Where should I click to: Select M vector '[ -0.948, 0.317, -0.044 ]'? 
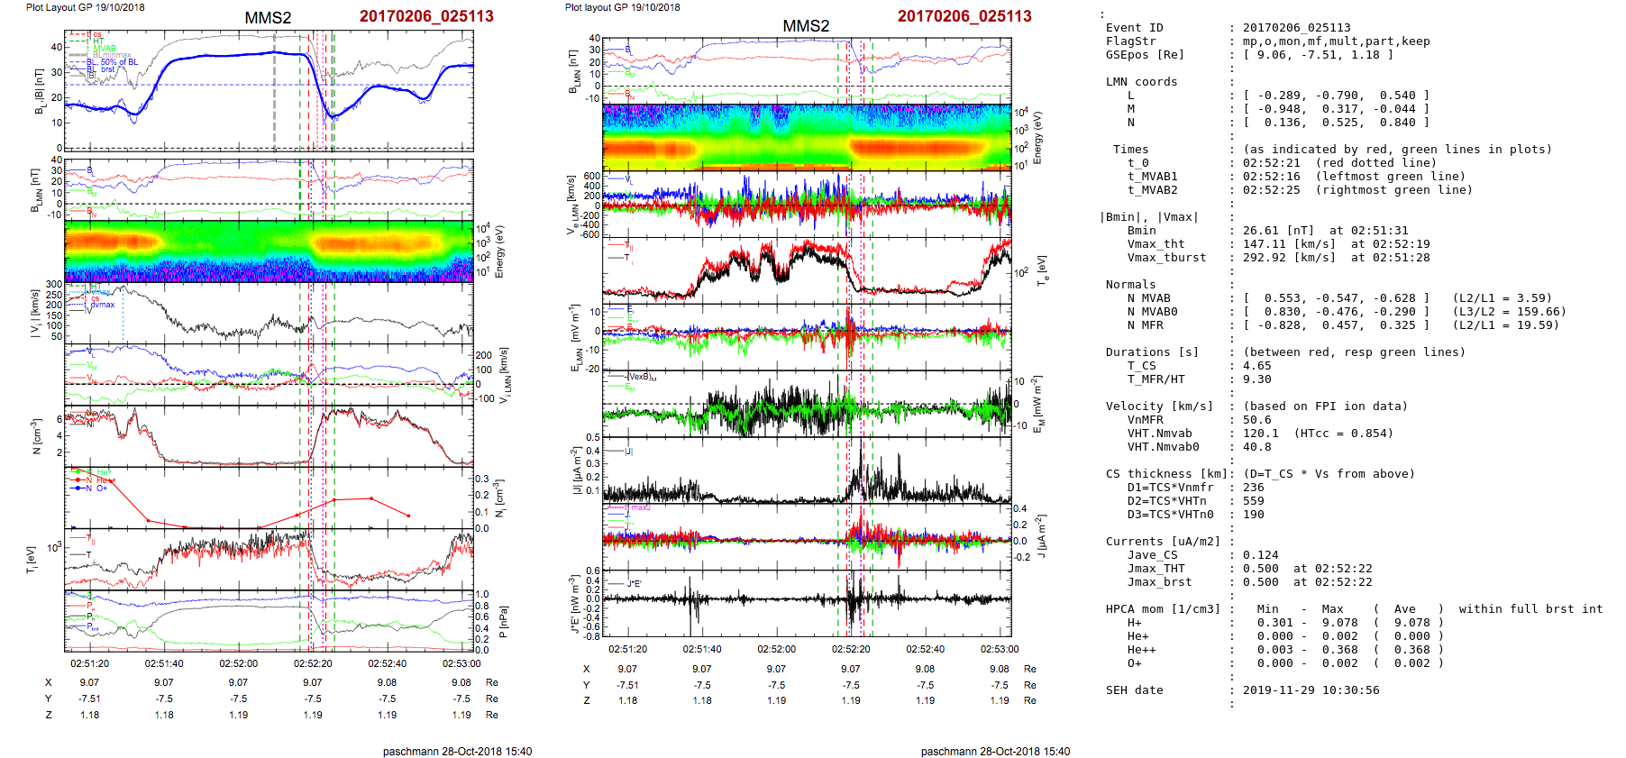pyautogui.click(x=1336, y=109)
